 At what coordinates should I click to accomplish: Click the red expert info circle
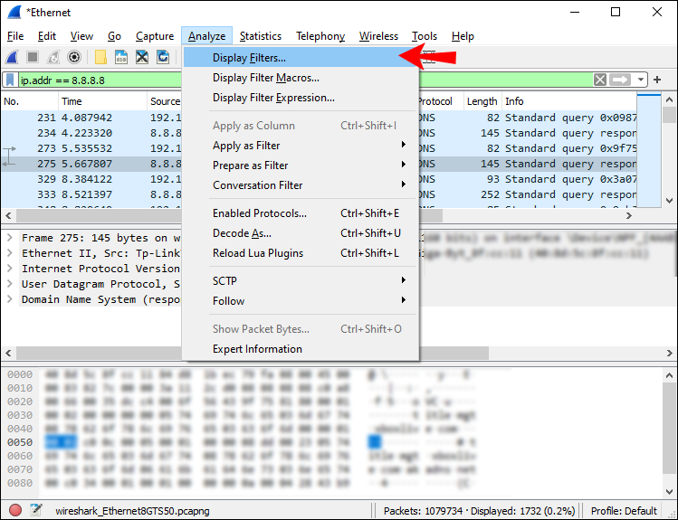pyautogui.click(x=15, y=510)
